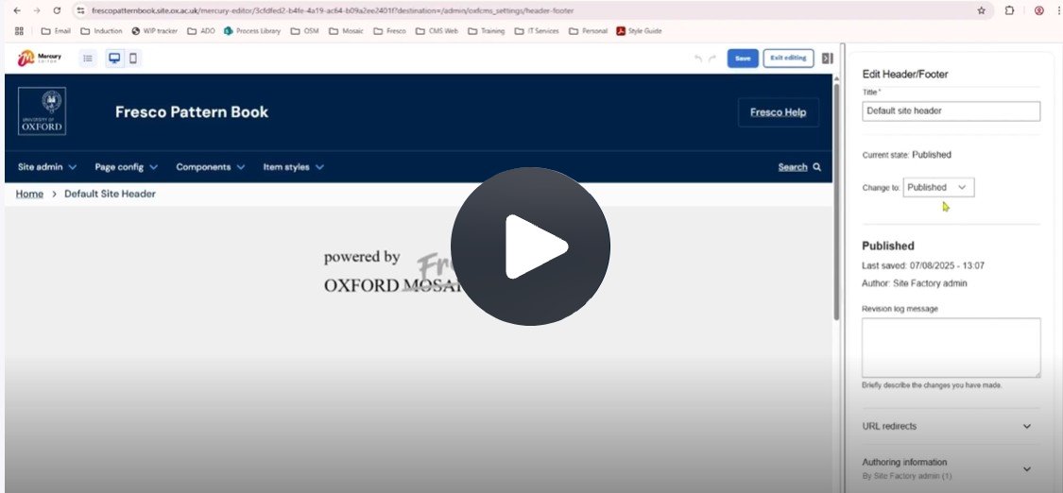Open the site information icon in address bar
This screenshot has width=1063, height=493.
pyautogui.click(x=80, y=10)
